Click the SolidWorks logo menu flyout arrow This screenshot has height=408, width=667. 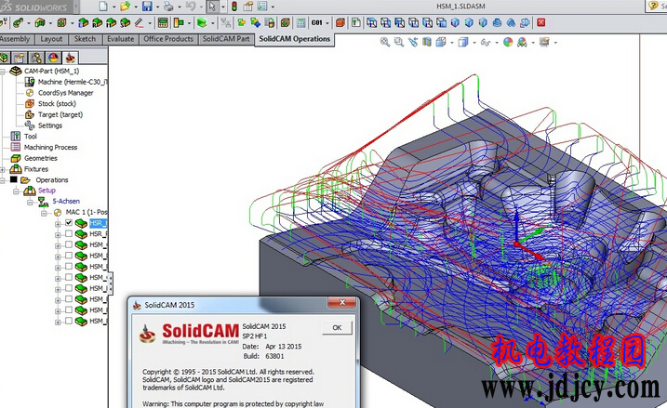(77, 7)
